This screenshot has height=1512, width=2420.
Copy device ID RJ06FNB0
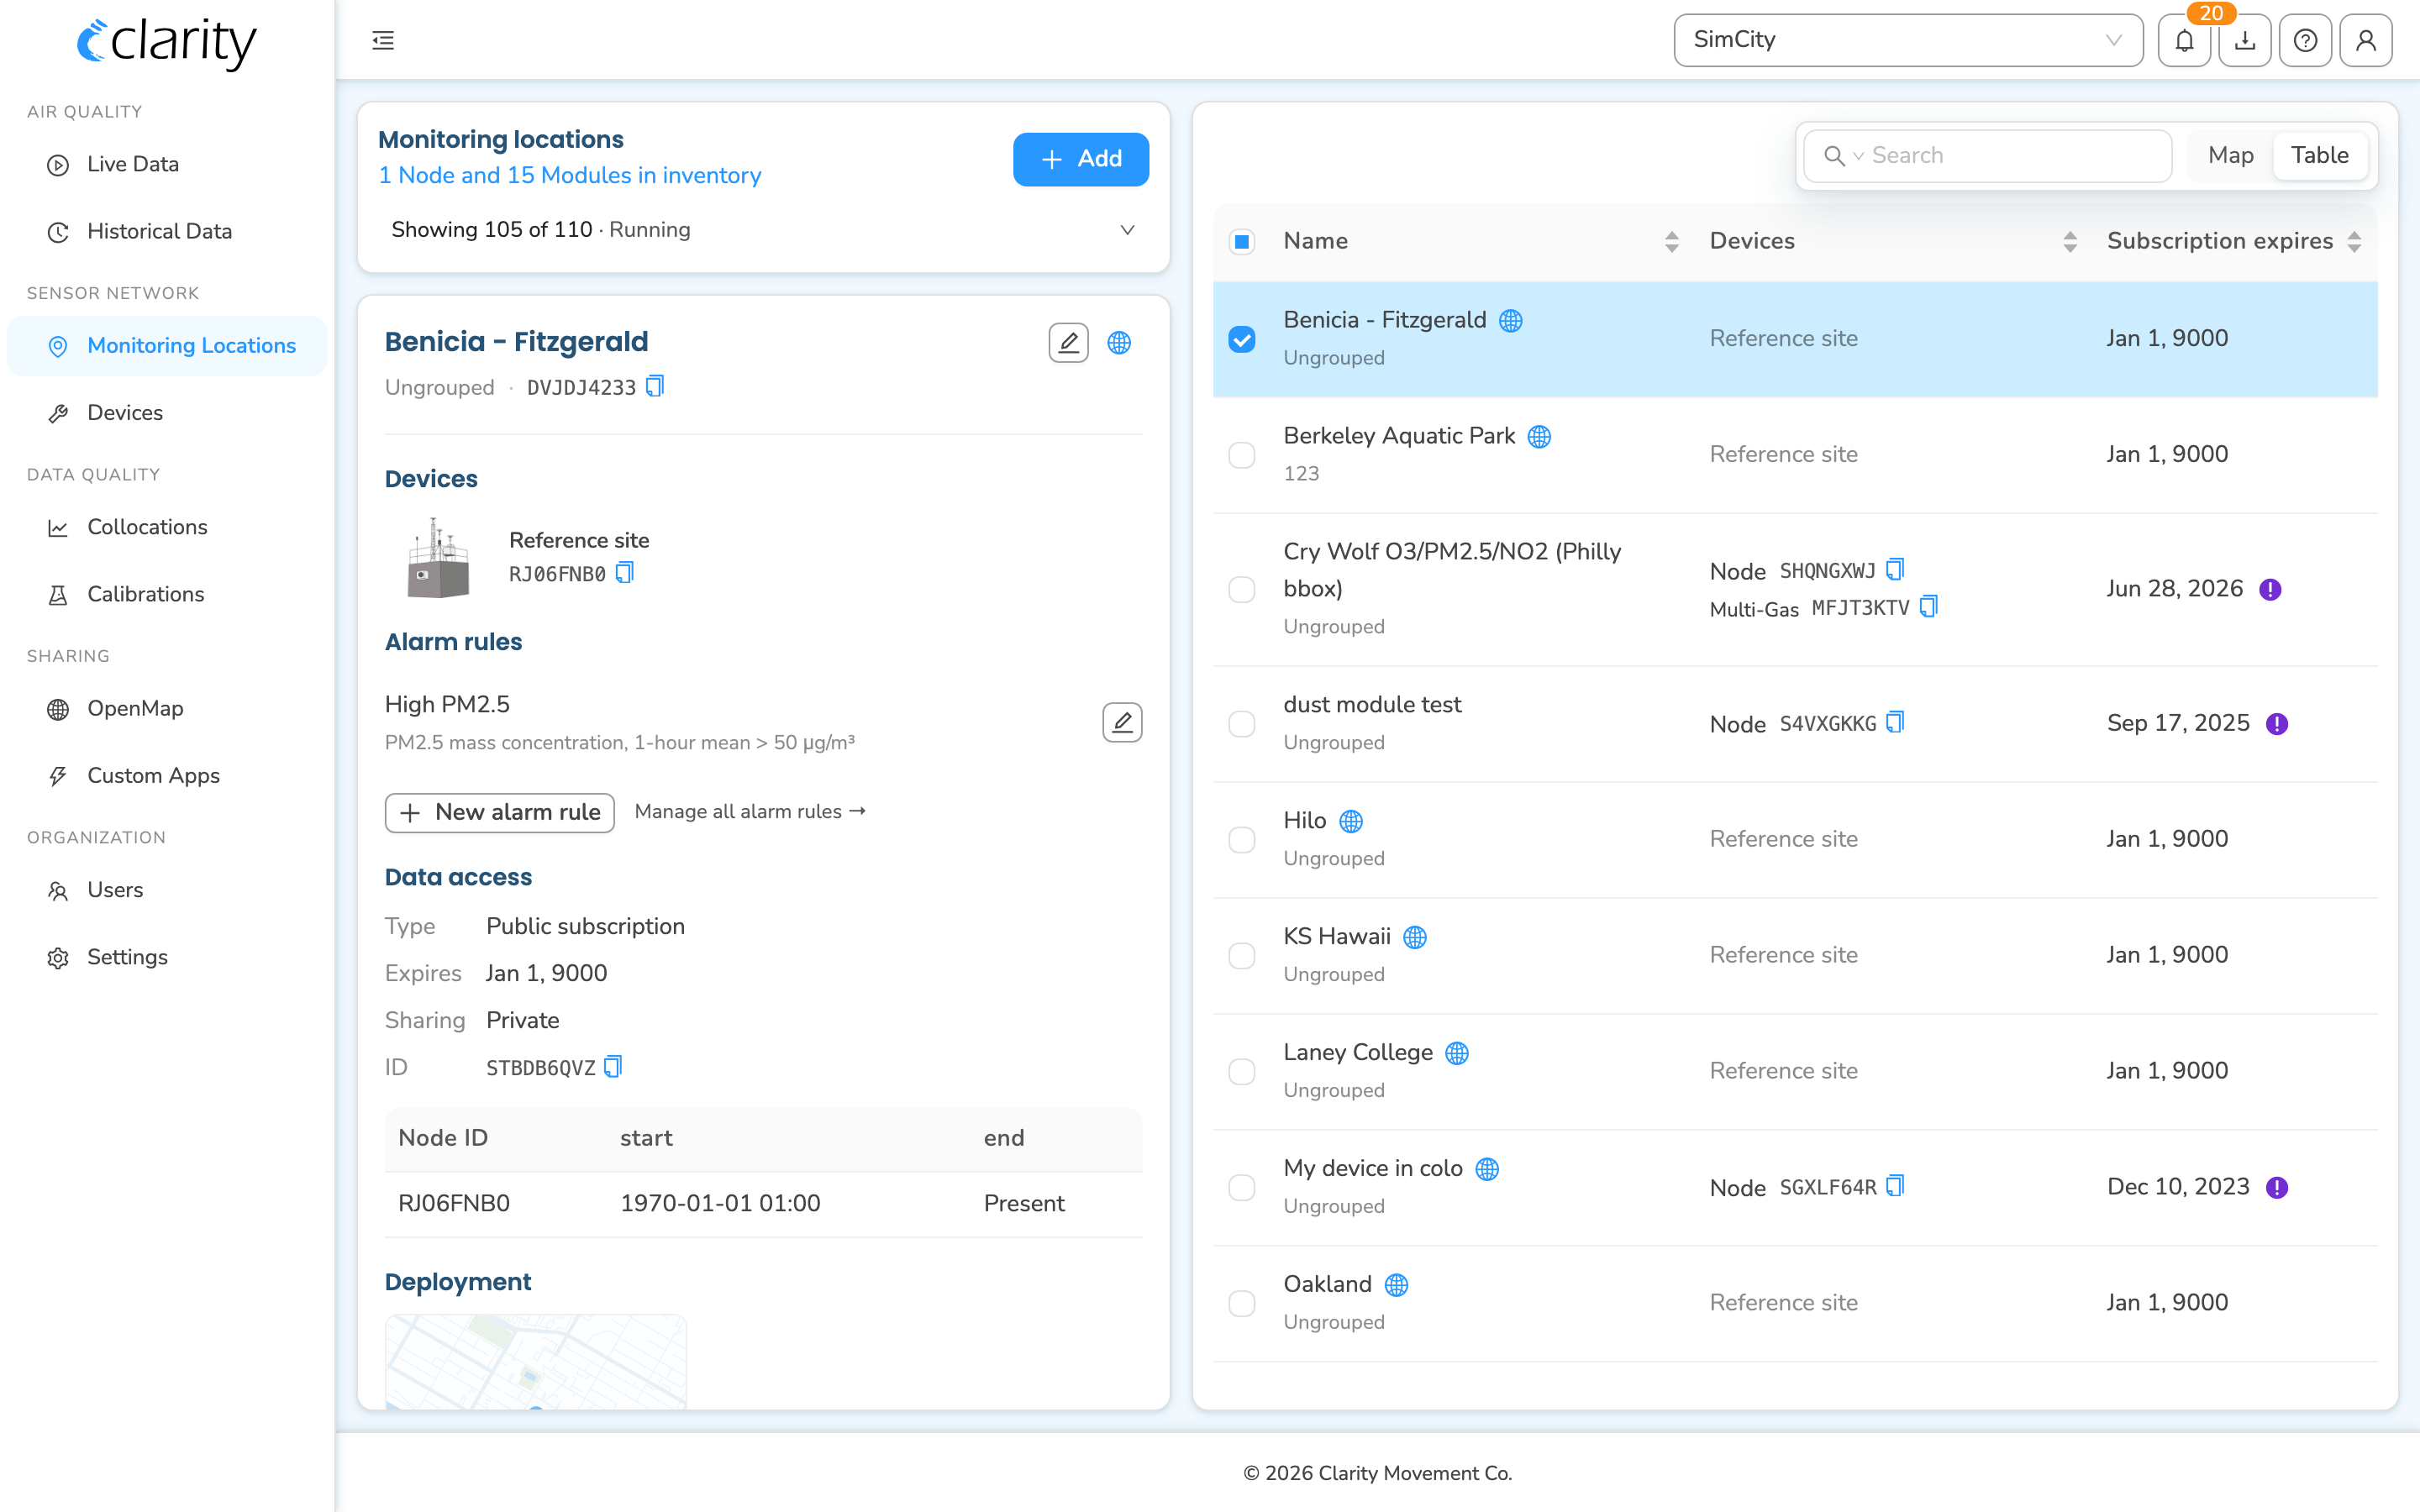click(625, 573)
